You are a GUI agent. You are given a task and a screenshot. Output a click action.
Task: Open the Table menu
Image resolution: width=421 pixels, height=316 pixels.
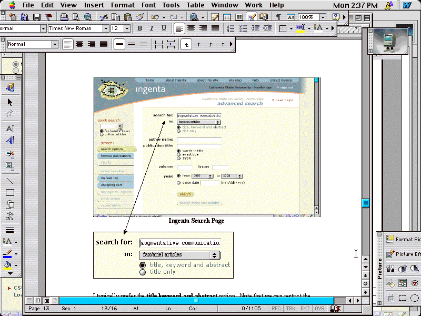[x=195, y=5]
